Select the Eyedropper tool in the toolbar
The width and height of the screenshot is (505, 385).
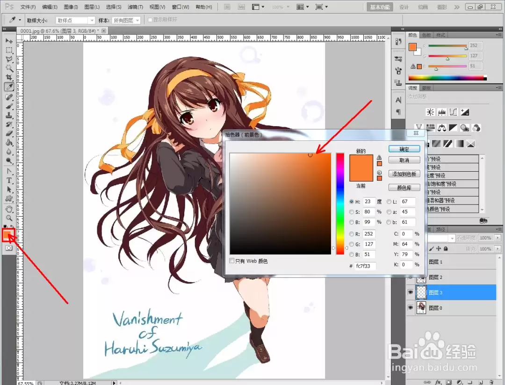point(9,87)
